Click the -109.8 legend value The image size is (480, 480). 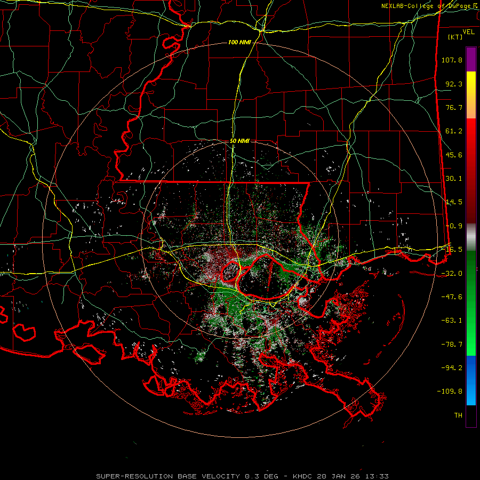(x=450, y=391)
